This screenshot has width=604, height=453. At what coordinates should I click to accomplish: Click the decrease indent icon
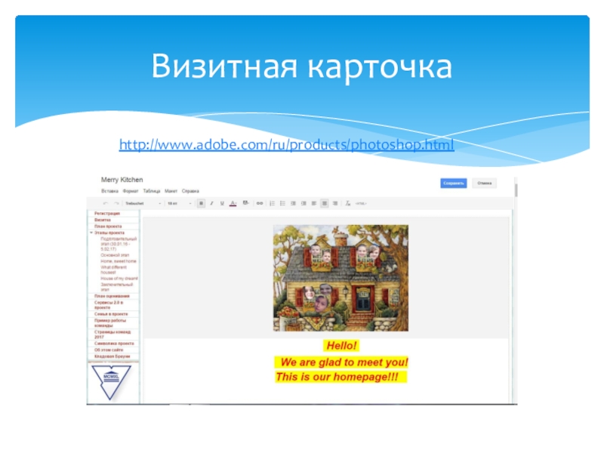point(293,203)
